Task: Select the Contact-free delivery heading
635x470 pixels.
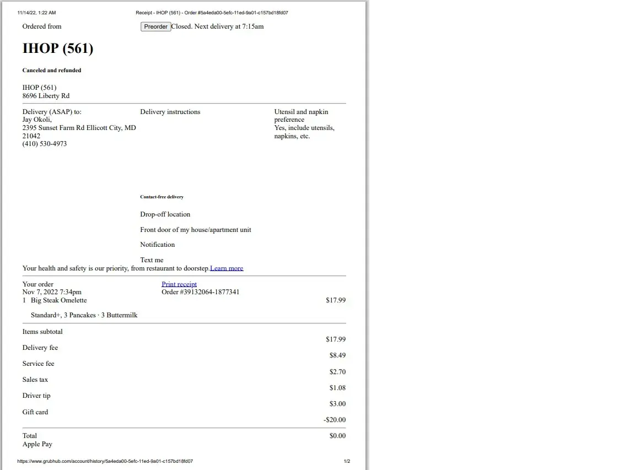Action: point(162,197)
